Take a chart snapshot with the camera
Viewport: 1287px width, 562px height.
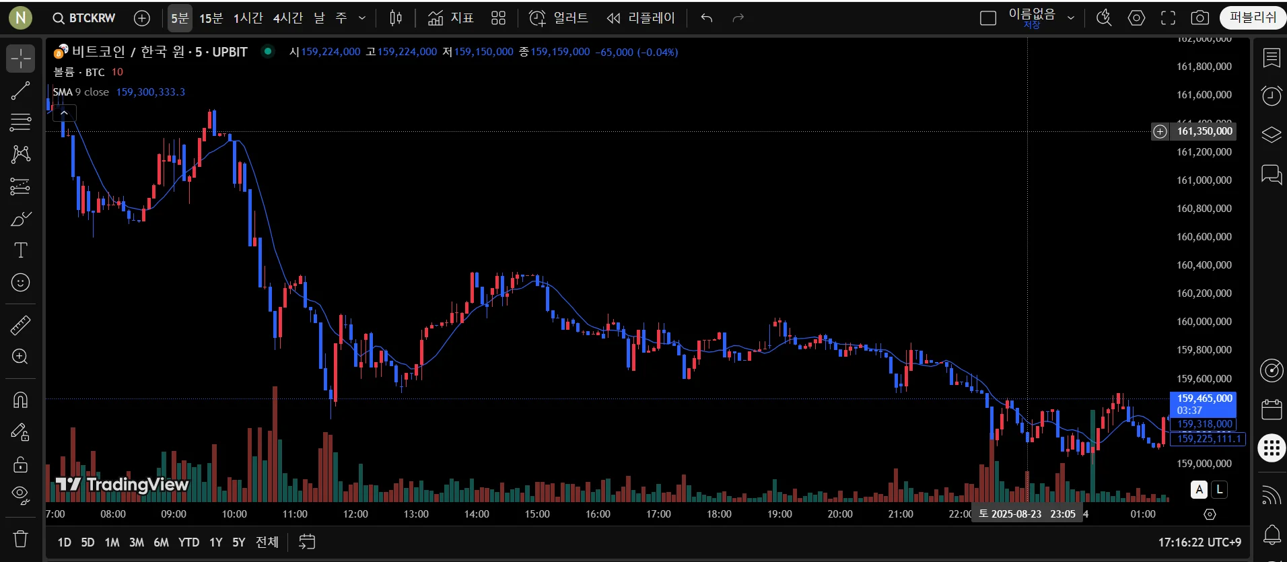(1200, 18)
